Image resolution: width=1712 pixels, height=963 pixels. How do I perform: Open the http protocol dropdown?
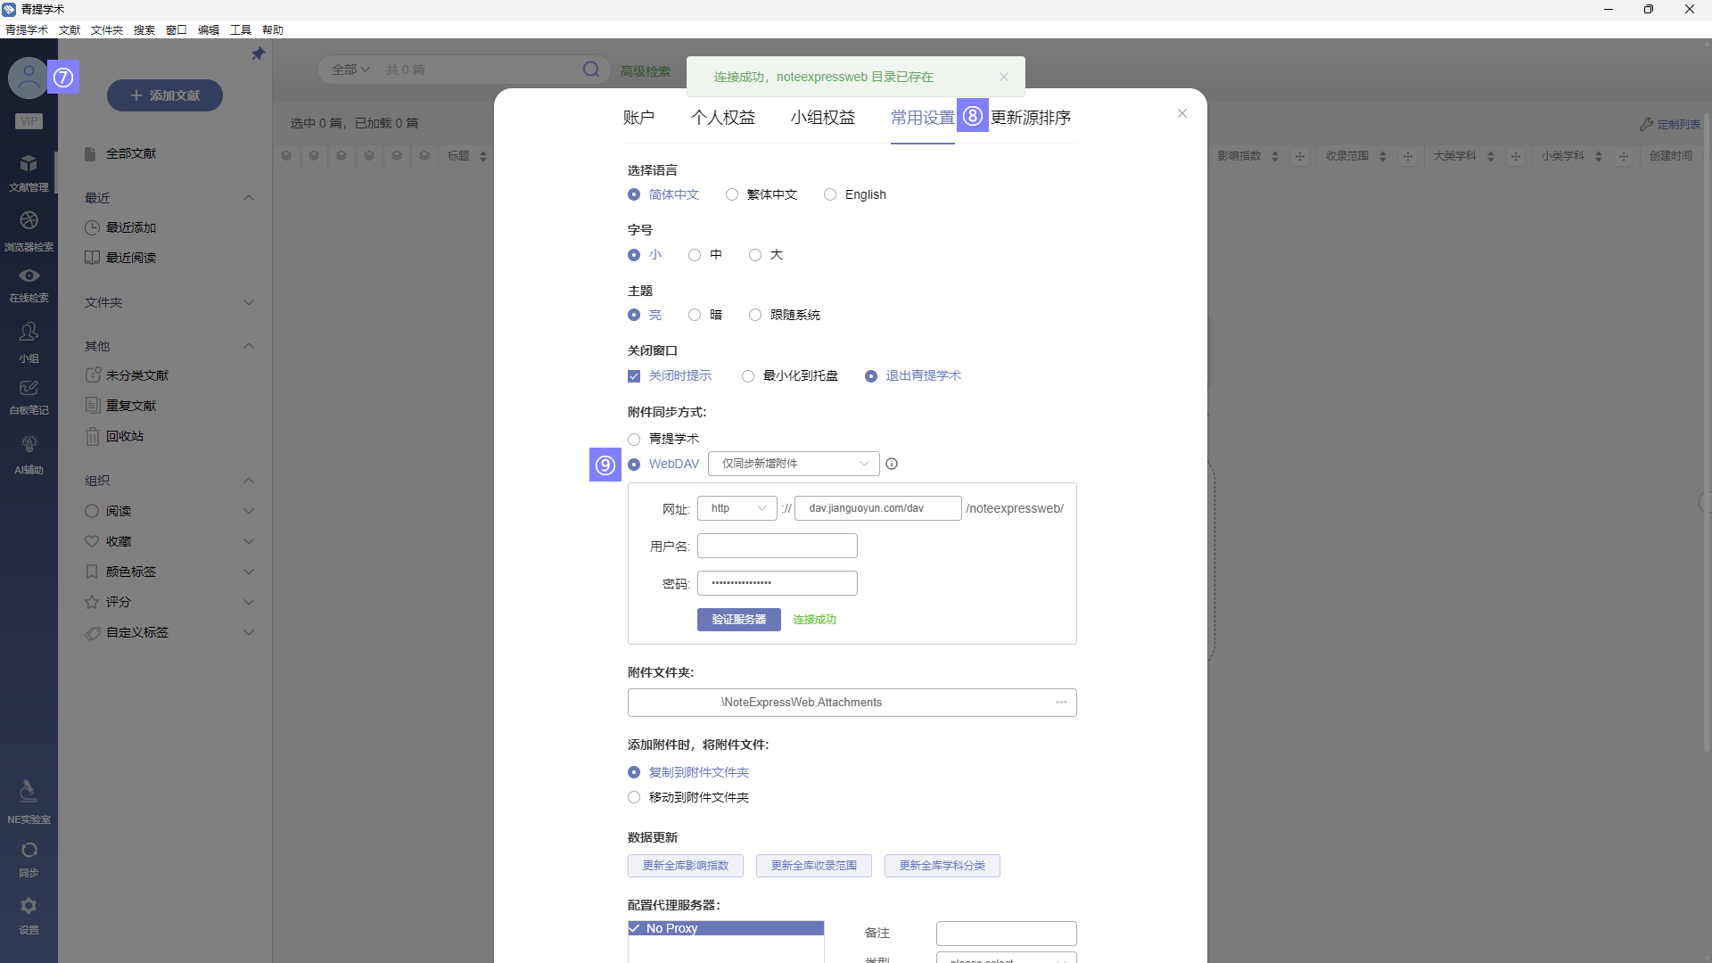(737, 508)
